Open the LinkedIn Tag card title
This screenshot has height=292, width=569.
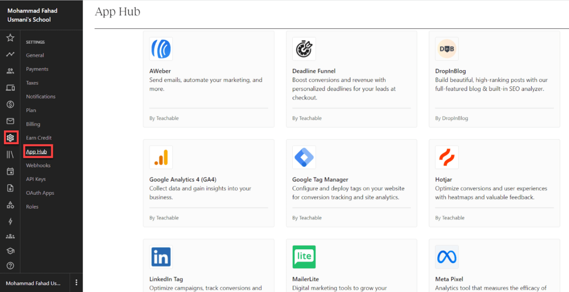[166, 279]
